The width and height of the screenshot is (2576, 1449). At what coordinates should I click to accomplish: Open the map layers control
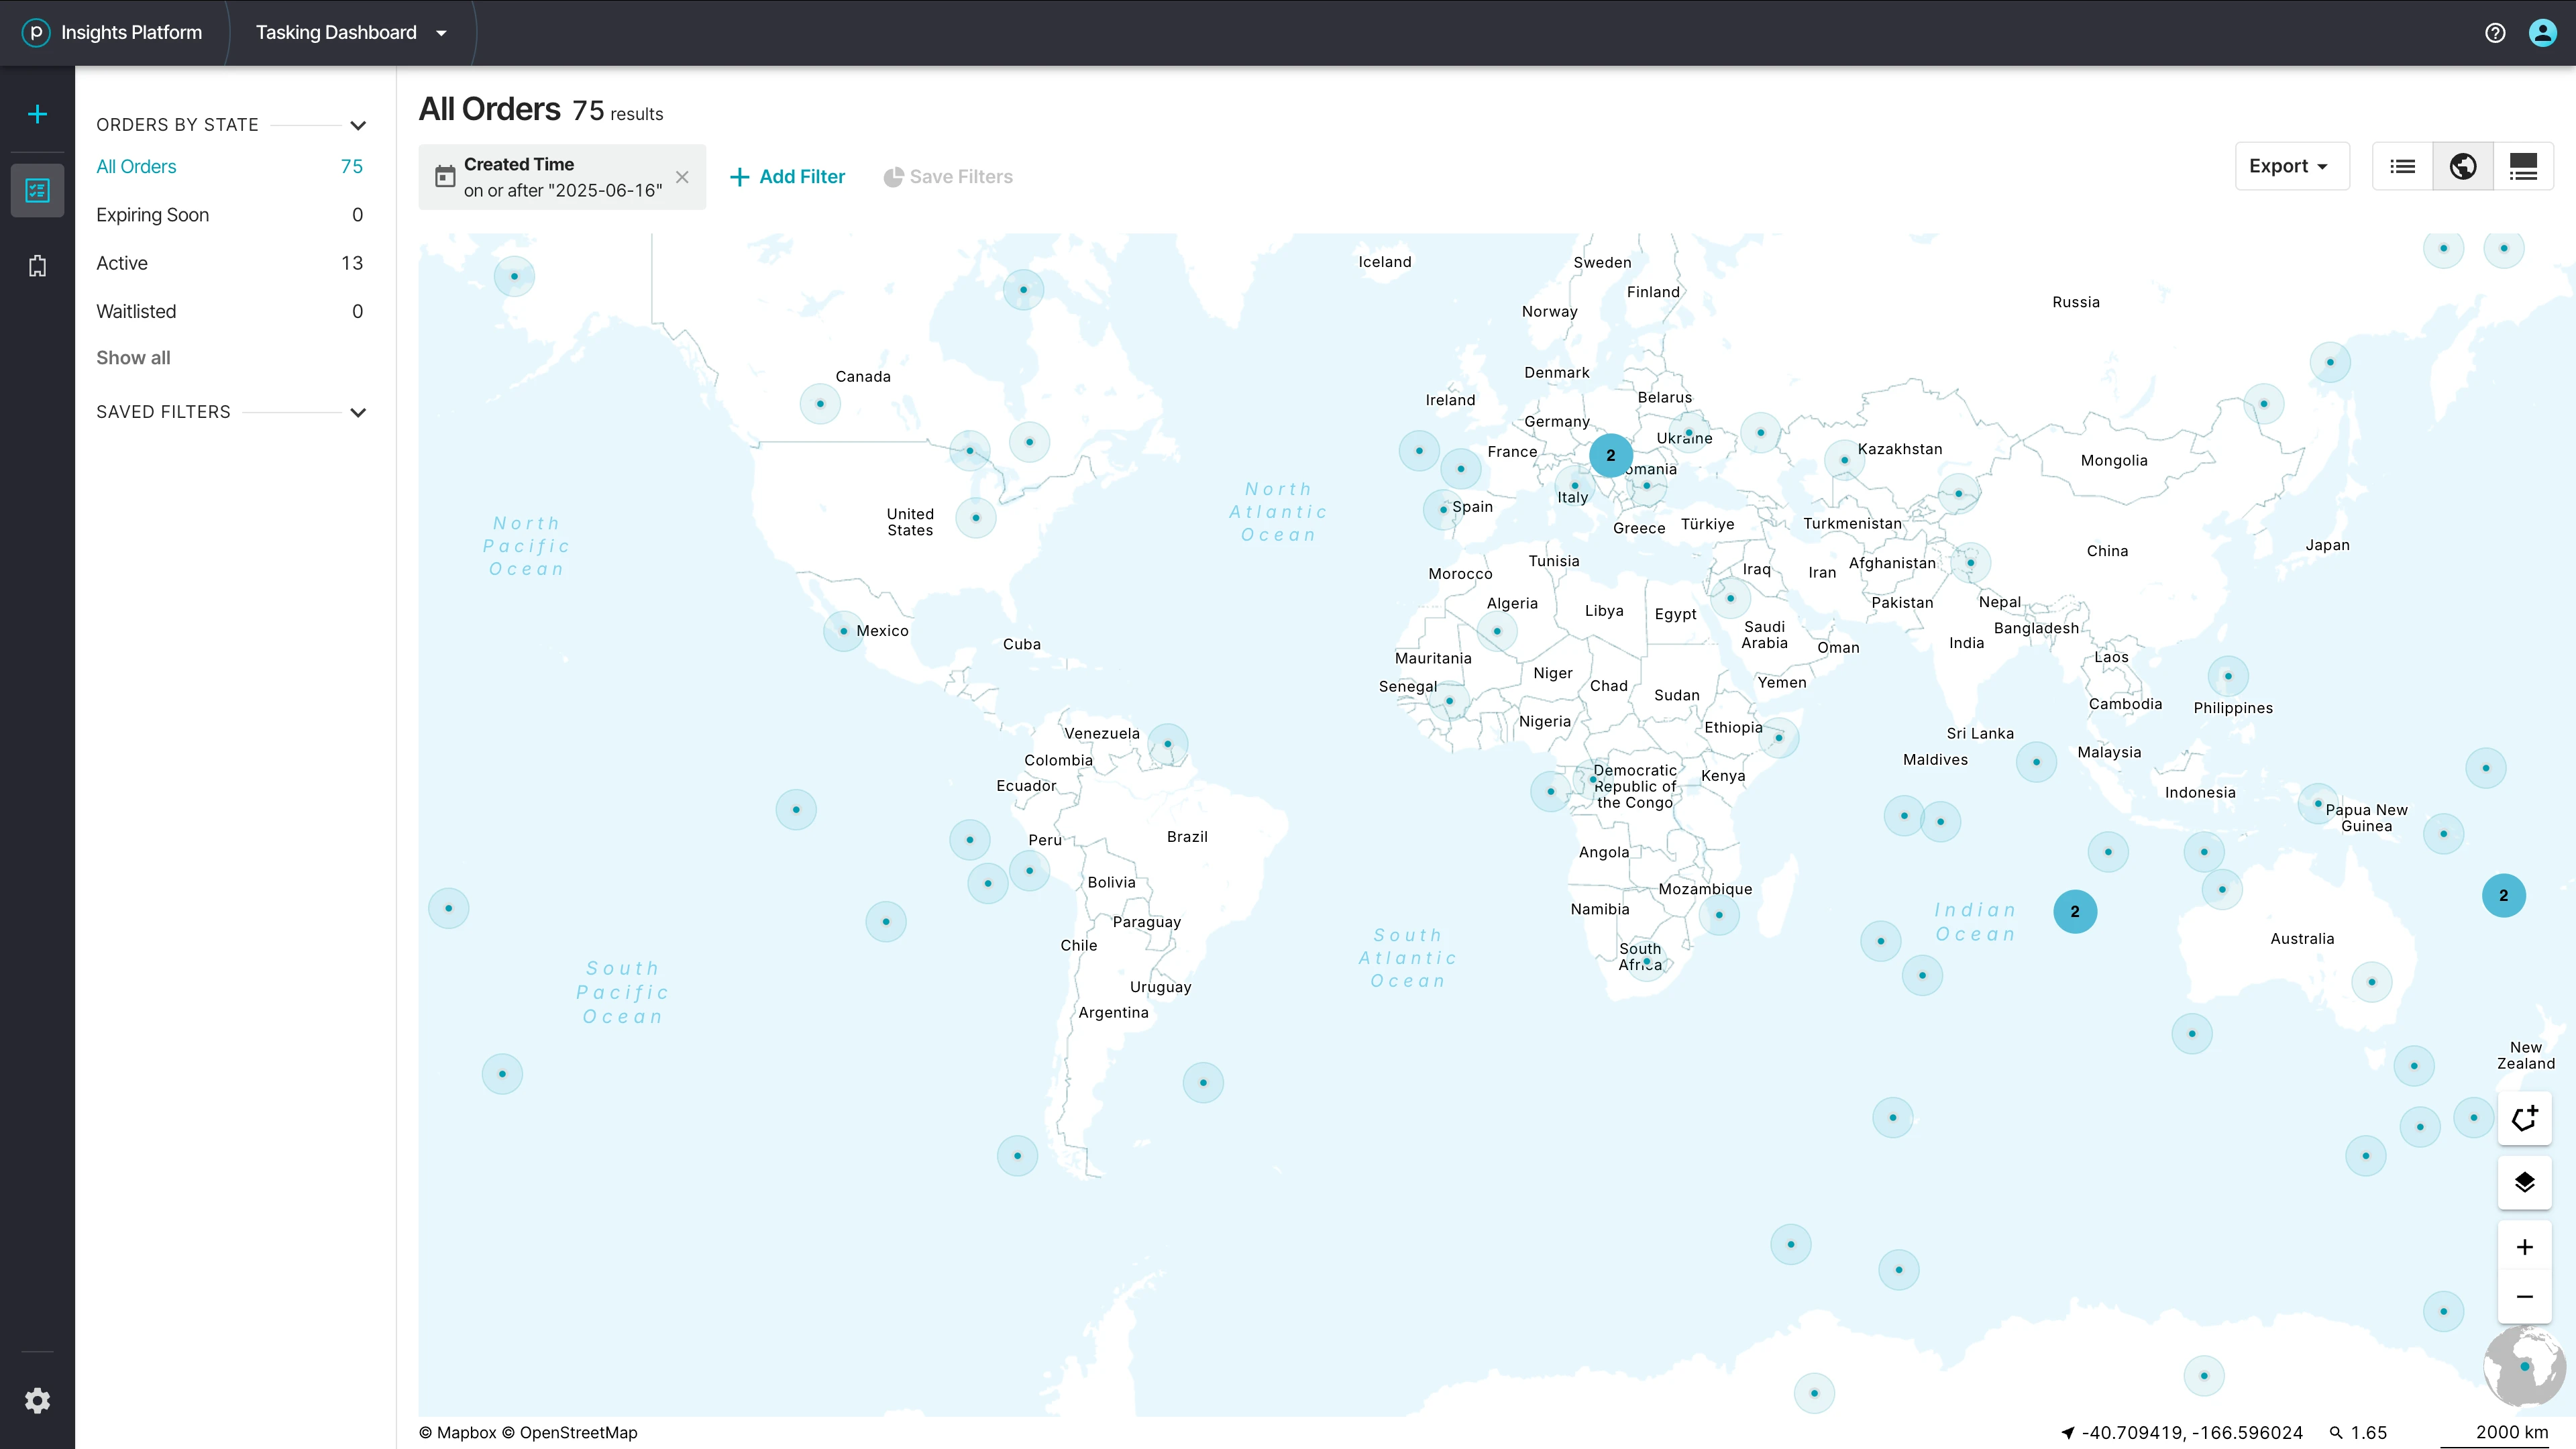[2524, 1182]
